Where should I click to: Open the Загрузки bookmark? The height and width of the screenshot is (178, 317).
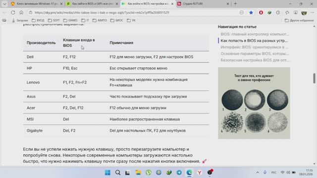click(x=20, y=20)
